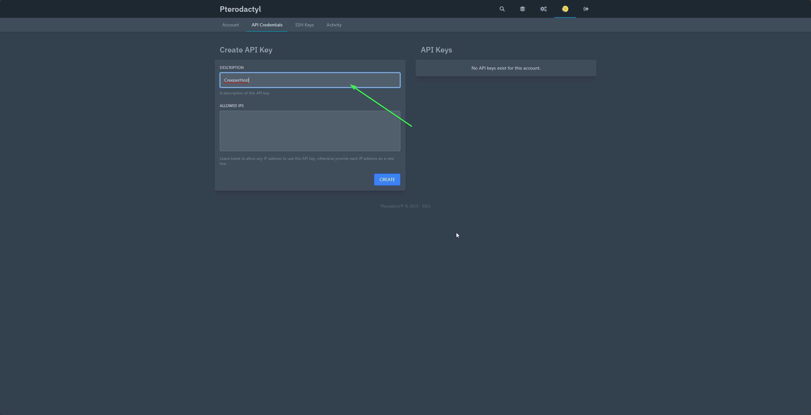The image size is (811, 415).
Task: Click the search icon in the navbar
Action: point(502,9)
